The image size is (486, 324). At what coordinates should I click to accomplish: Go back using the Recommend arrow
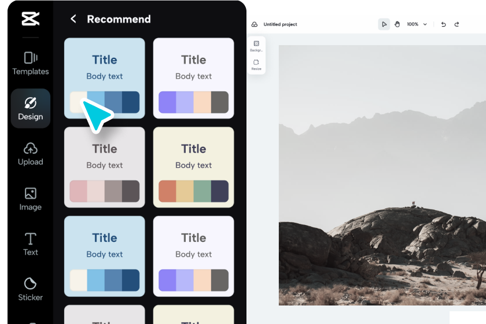[x=73, y=19]
